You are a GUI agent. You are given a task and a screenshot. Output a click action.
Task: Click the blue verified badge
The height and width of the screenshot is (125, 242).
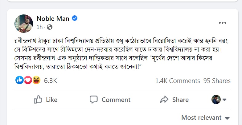(x=74, y=18)
